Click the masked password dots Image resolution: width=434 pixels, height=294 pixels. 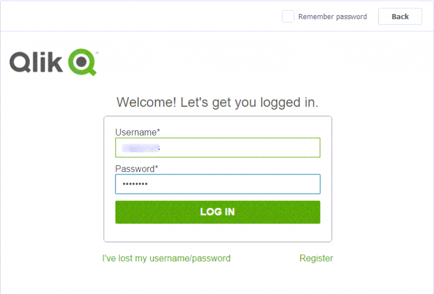coord(134,185)
